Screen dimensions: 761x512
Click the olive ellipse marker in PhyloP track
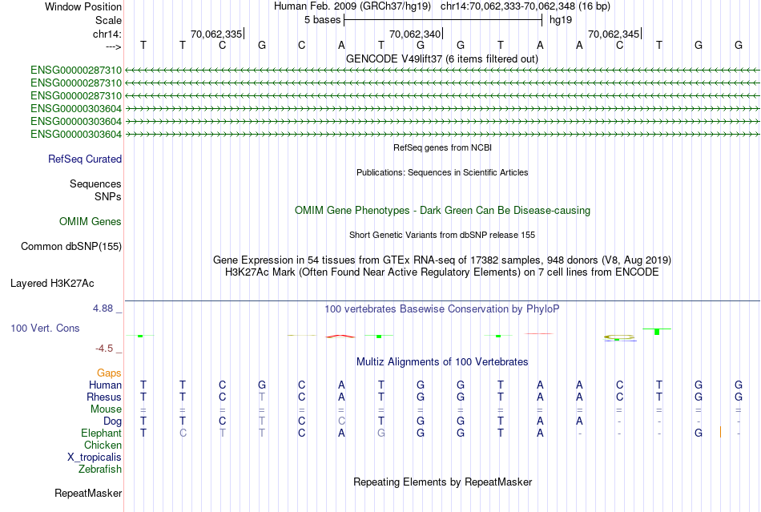(619, 337)
